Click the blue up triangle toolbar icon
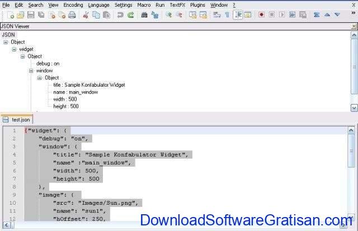 (x=327, y=15)
